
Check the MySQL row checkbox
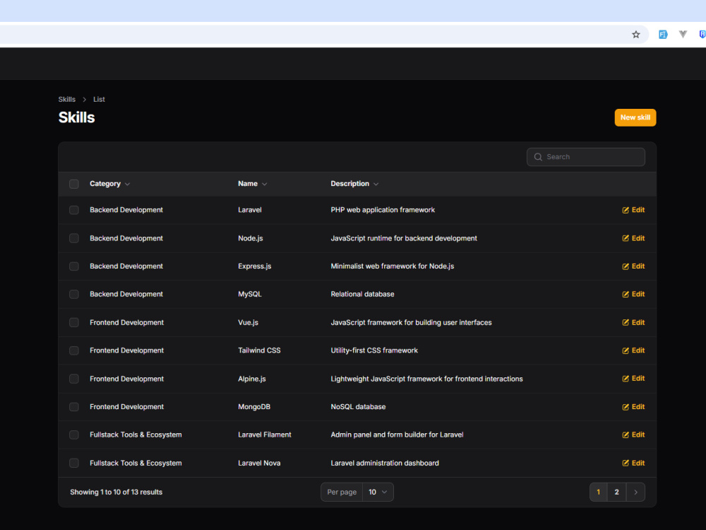click(x=74, y=294)
